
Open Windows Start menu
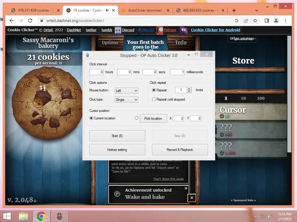click(x=7, y=216)
